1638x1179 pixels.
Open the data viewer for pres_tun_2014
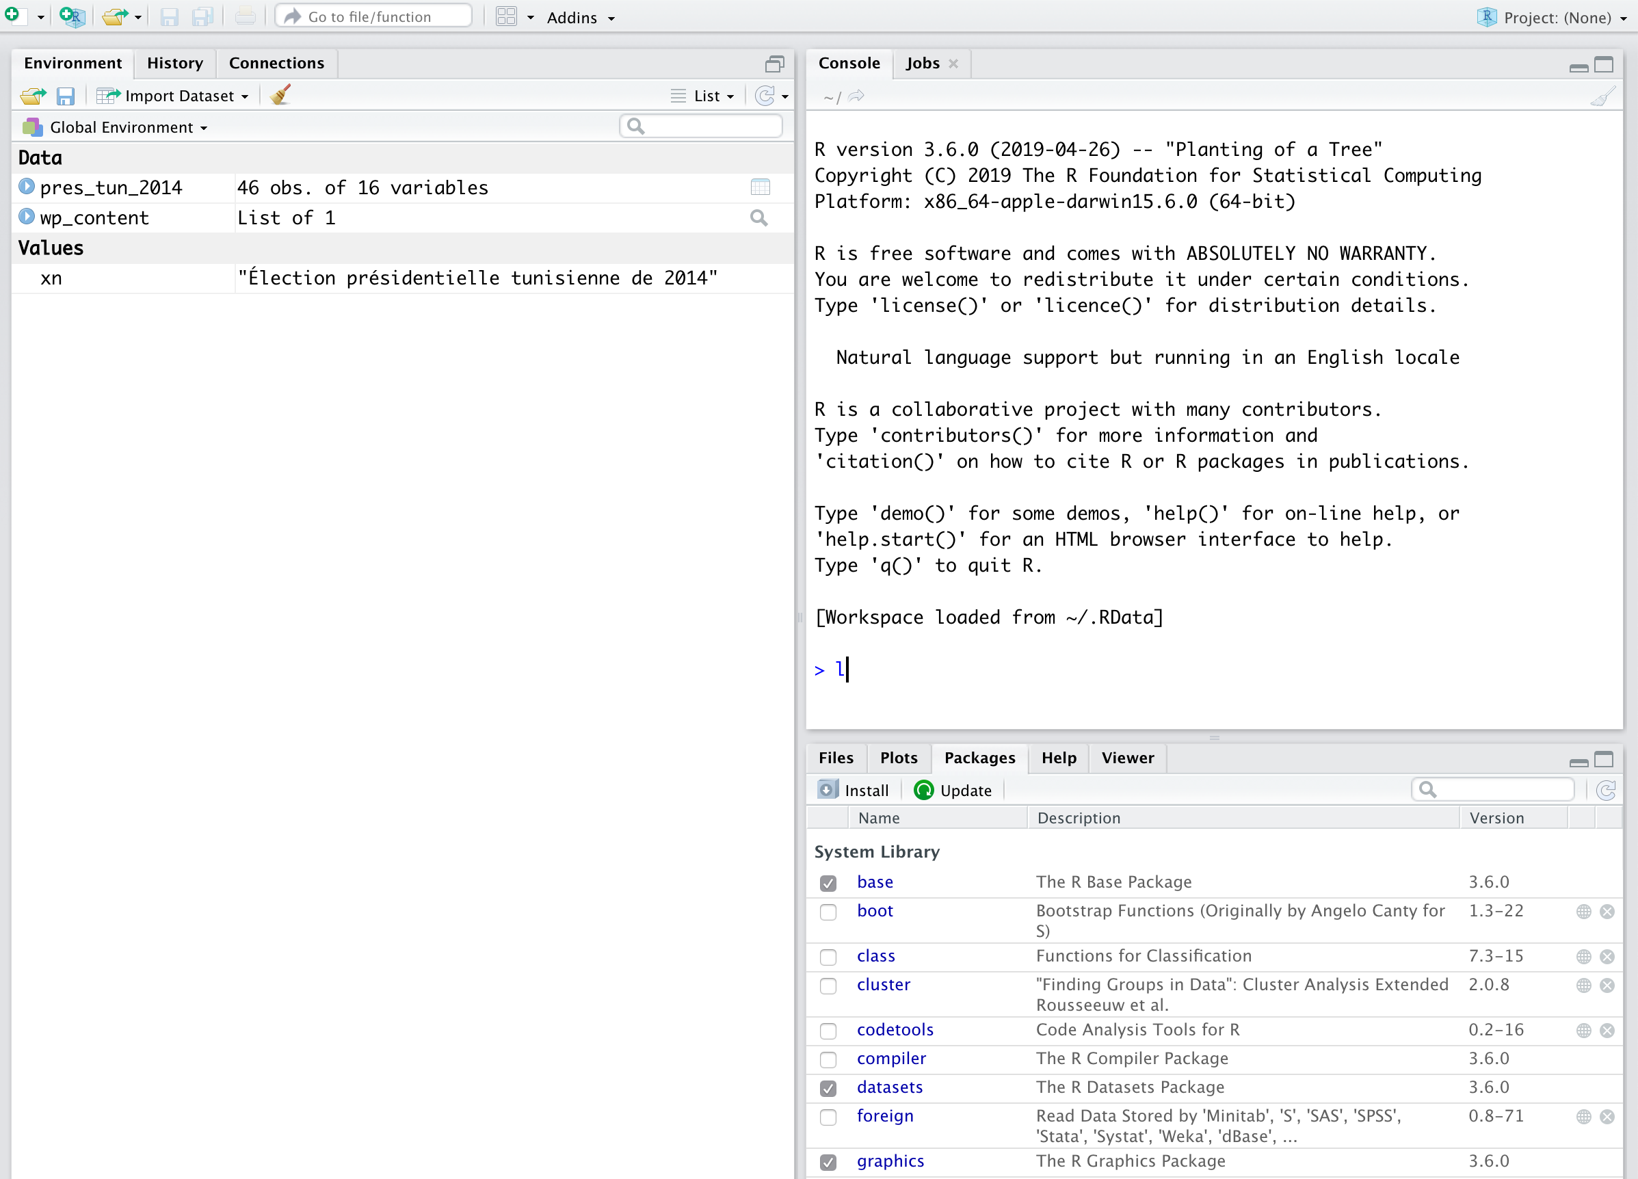[x=761, y=187]
